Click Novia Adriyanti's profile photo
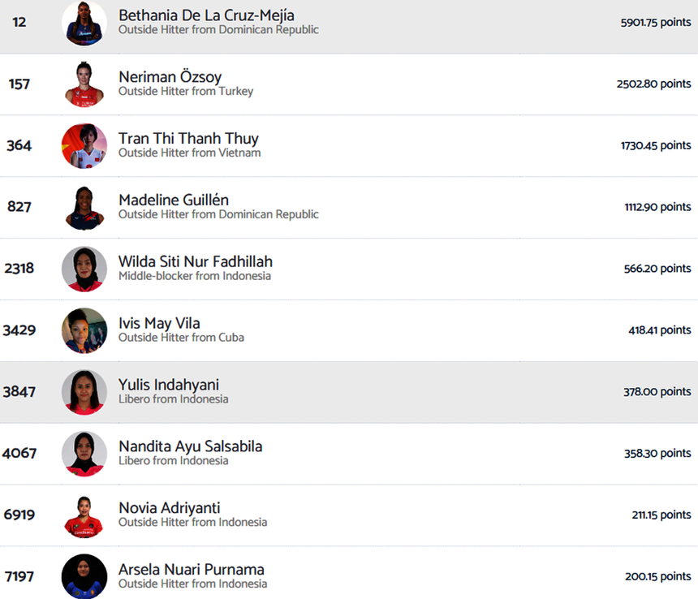This screenshot has width=698, height=599. (84, 515)
